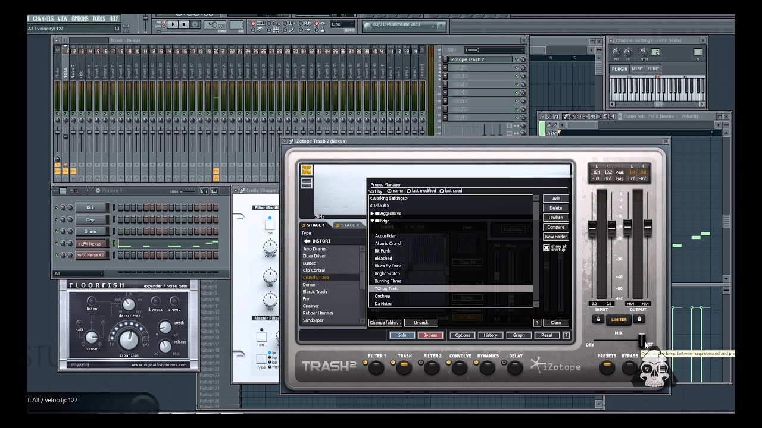Image resolution: width=762 pixels, height=428 pixels.
Task: Click the New Folder button
Action: coord(555,237)
